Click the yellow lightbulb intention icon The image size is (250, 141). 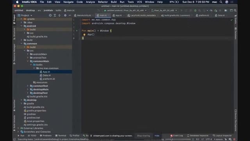tap(84, 34)
